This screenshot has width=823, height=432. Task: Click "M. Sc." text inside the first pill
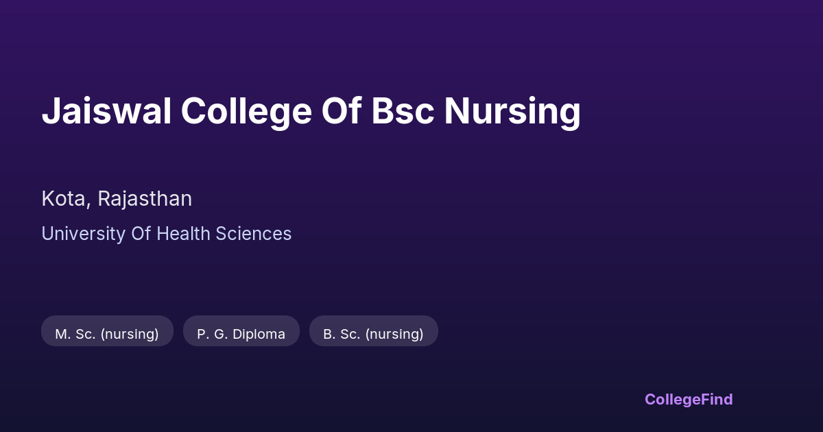pos(75,334)
